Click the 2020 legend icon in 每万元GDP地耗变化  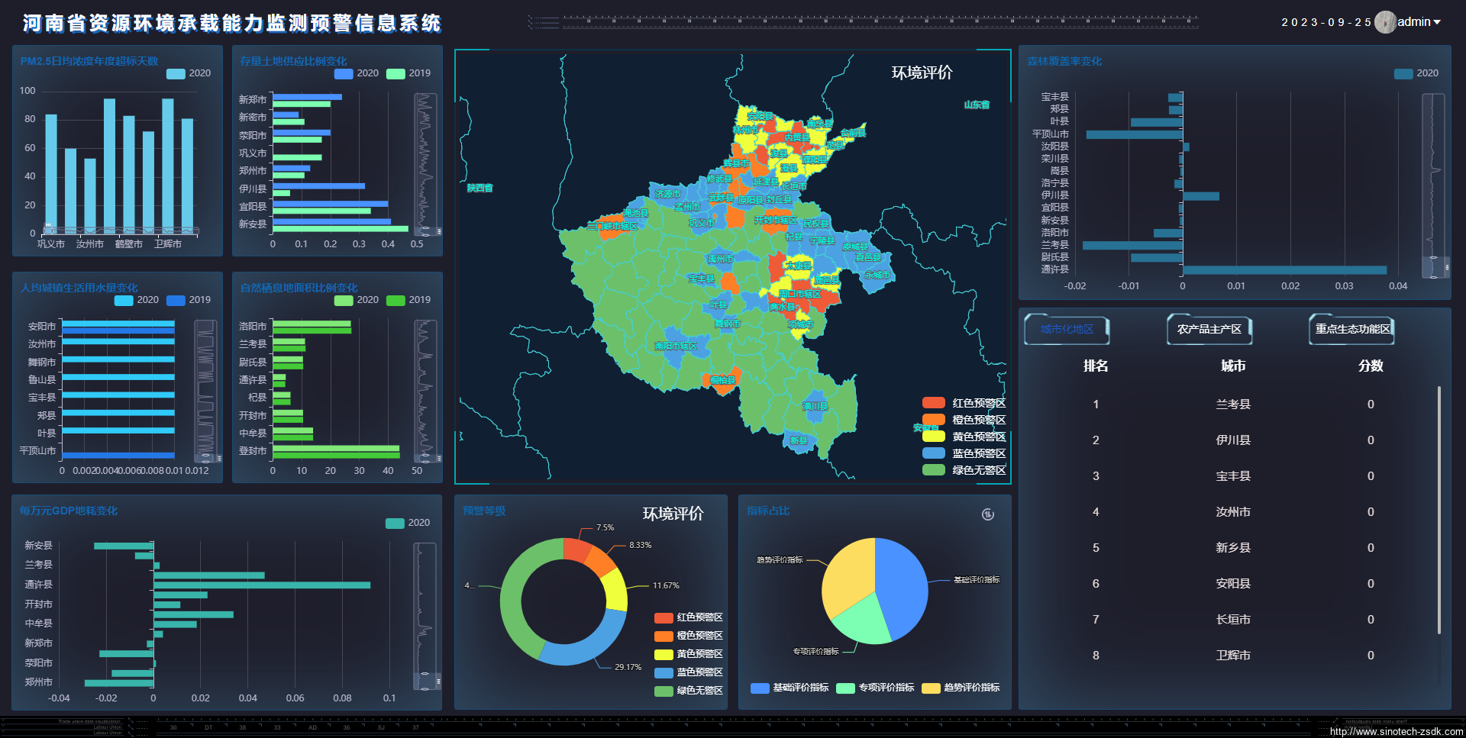395,523
